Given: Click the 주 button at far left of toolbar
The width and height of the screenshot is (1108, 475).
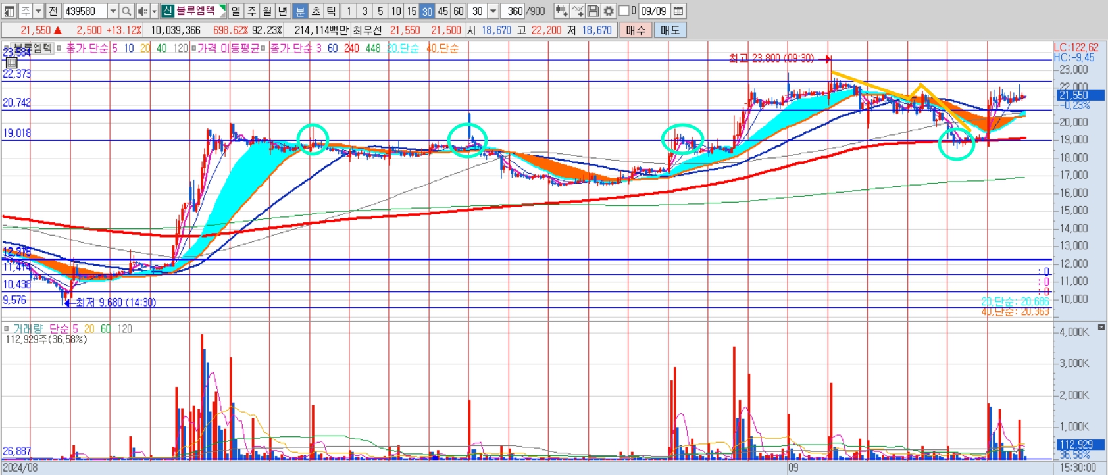Looking at the screenshot, I should (x=25, y=11).
